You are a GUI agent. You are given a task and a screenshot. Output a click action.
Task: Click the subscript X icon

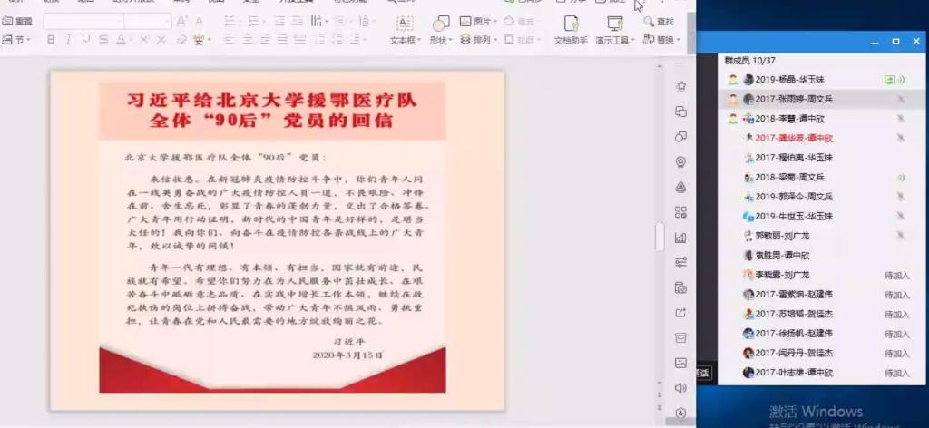pyautogui.click(x=161, y=40)
